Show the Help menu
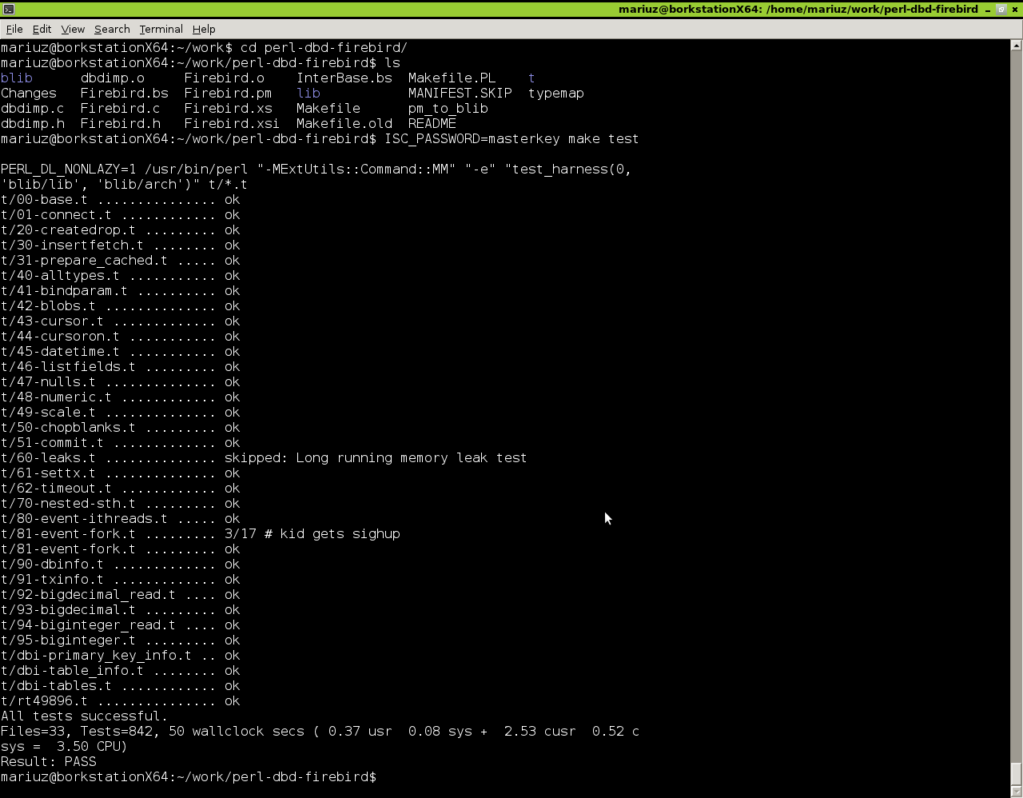This screenshot has width=1023, height=798. 204,29
